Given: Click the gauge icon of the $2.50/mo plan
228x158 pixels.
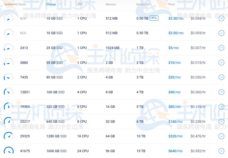Looking at the screenshot, I should click(x=9, y=18).
